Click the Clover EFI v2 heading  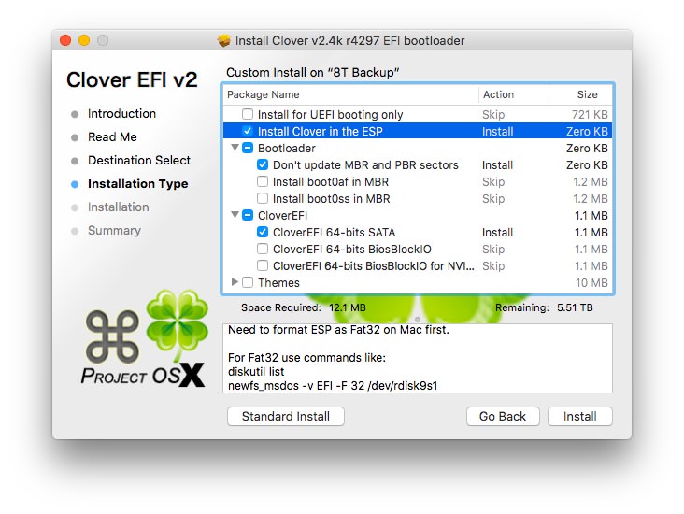(132, 79)
